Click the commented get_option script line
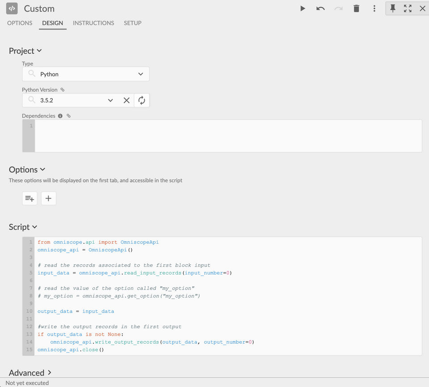 [x=119, y=296]
